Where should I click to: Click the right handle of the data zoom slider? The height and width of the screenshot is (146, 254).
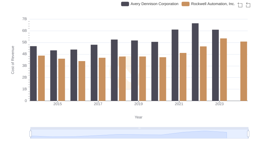coord(248,134)
